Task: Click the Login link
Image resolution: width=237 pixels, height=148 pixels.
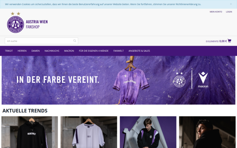Action: tap(229, 12)
